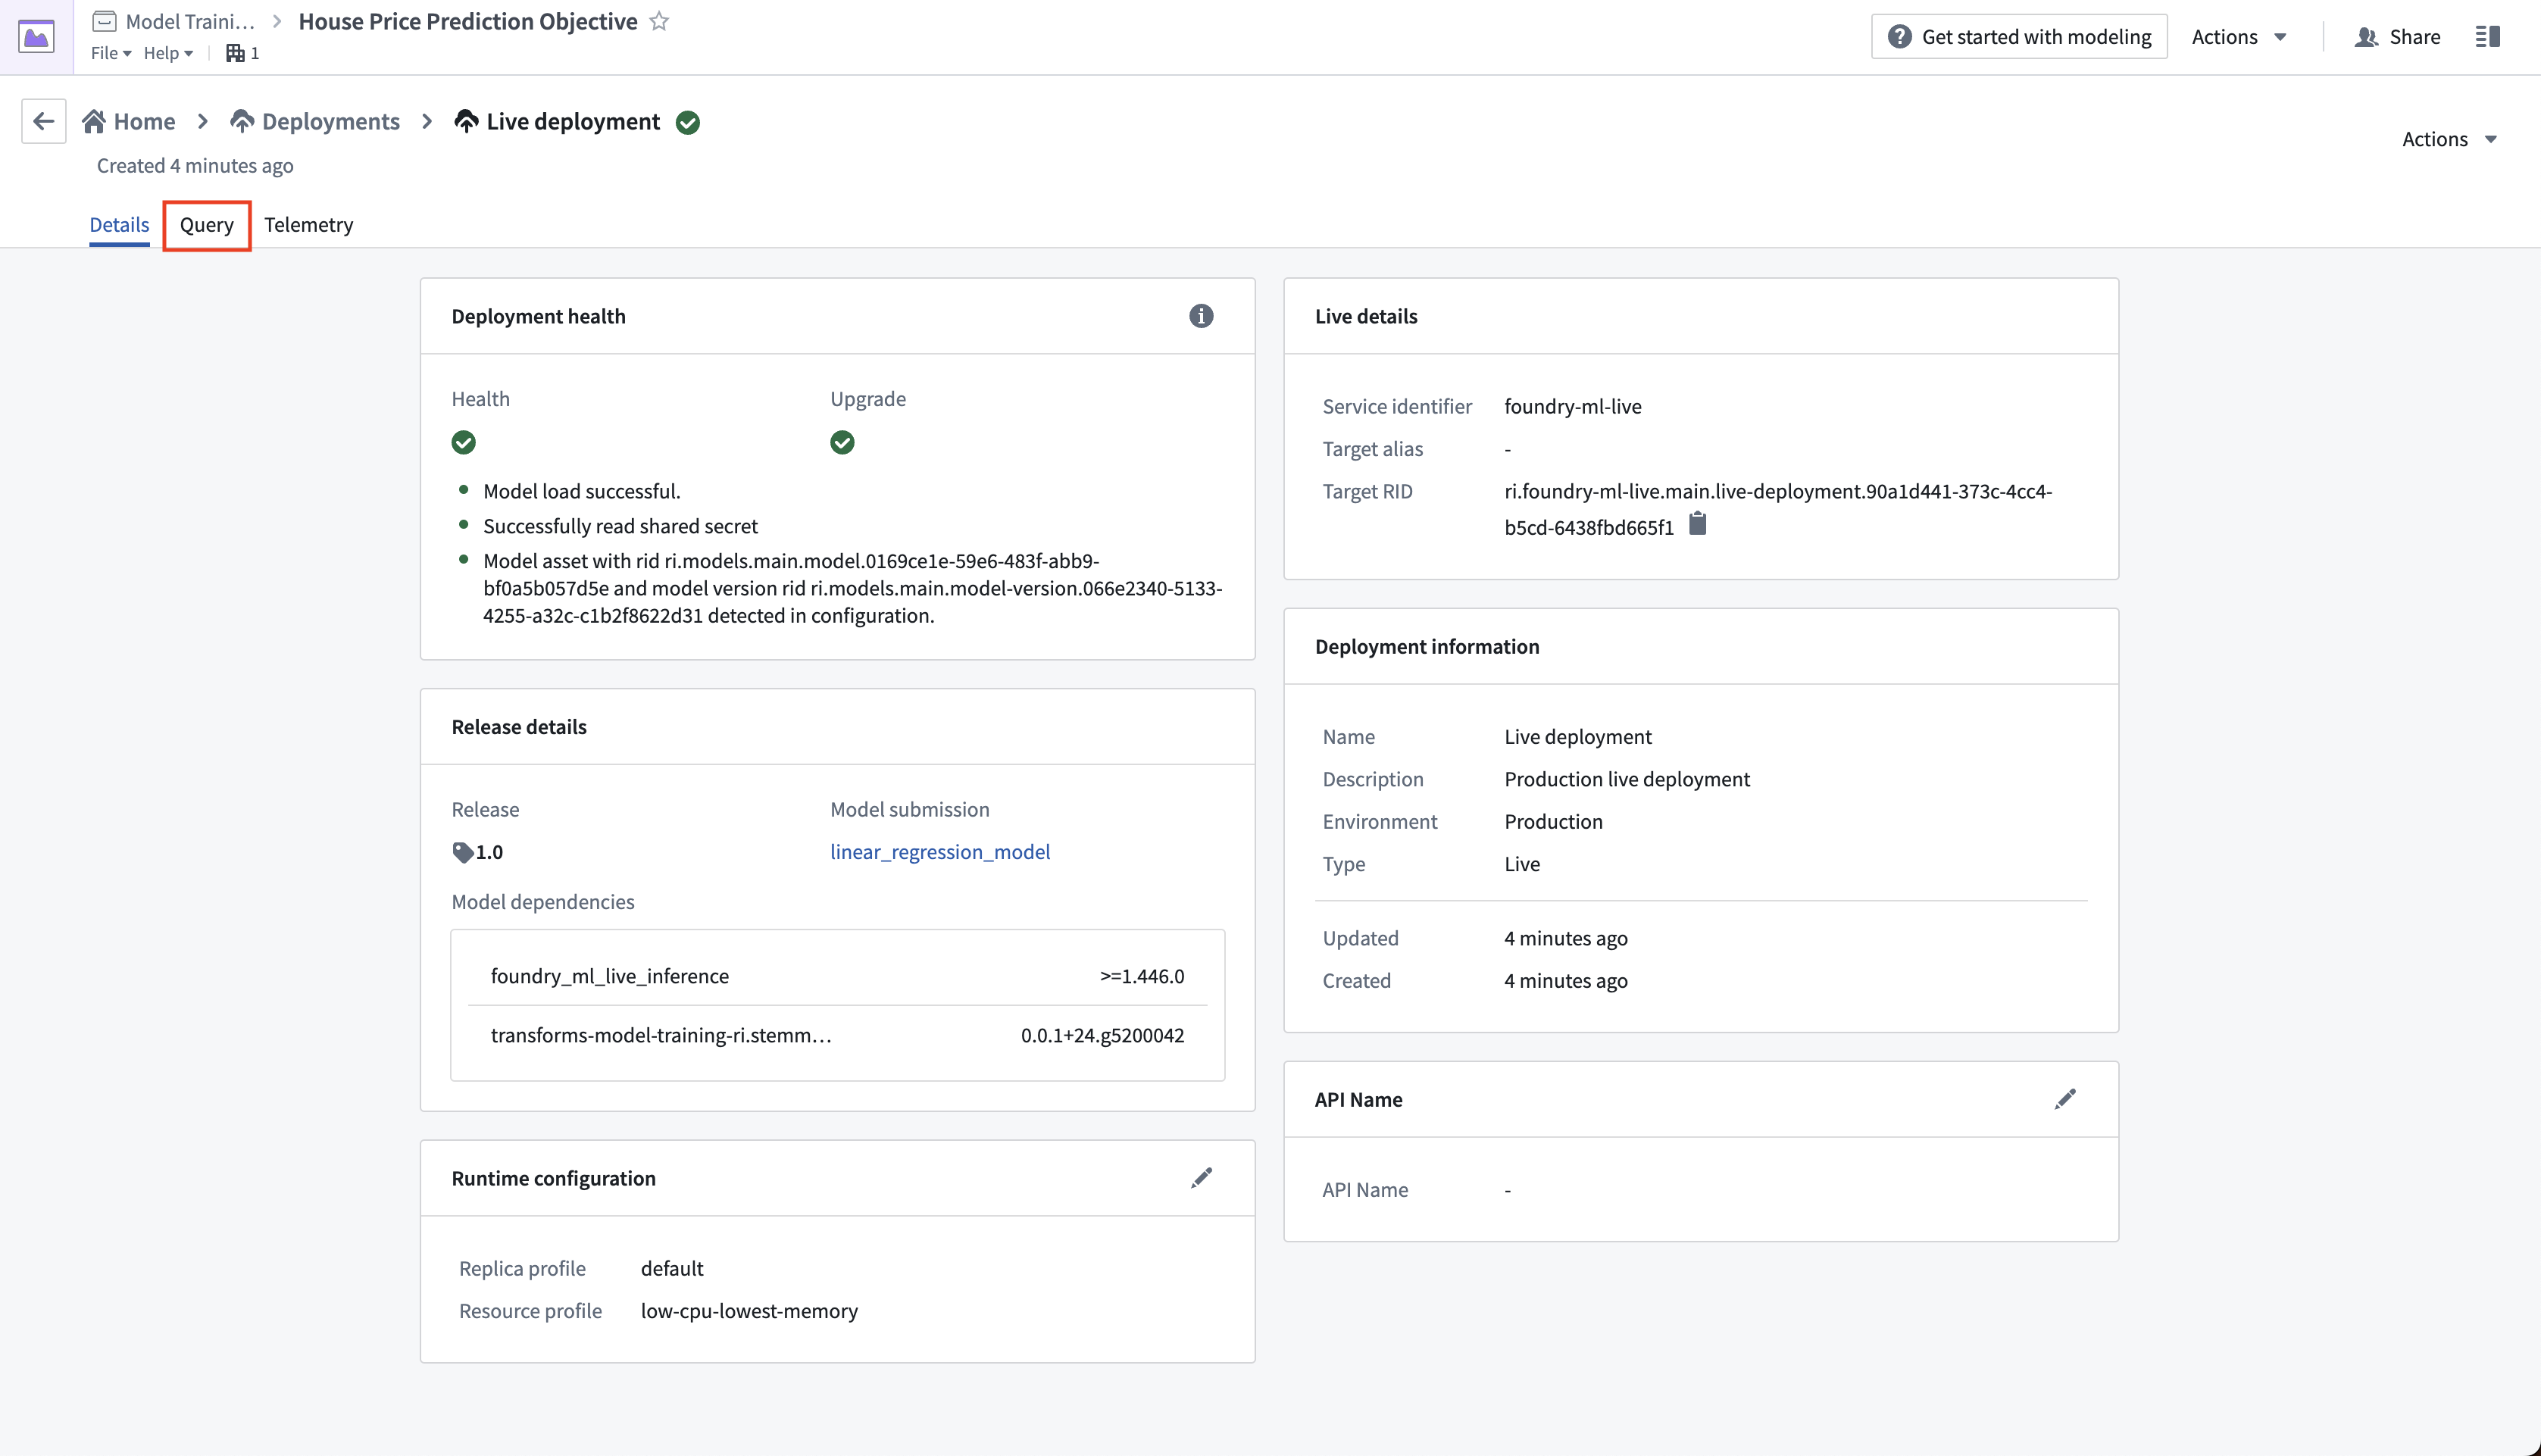Star the House Price Prediction Objective
2541x1456 pixels.
point(659,21)
